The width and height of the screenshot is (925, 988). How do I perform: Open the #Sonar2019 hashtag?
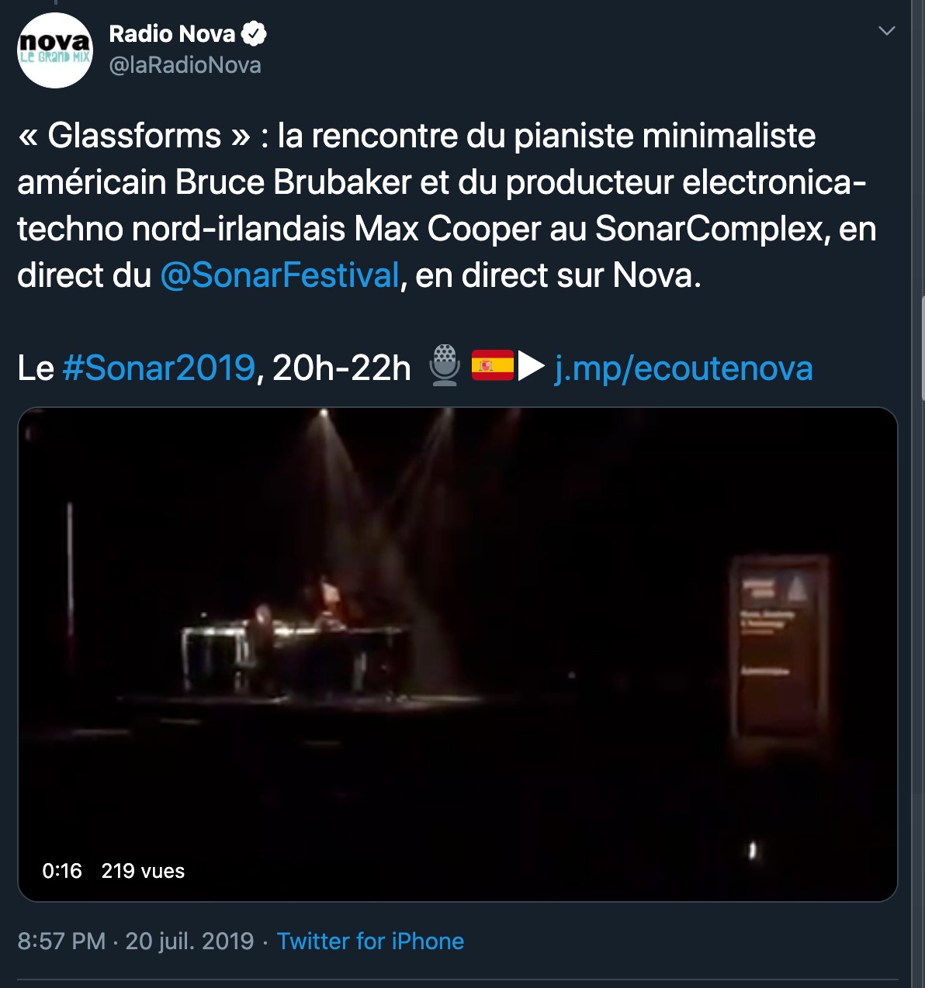pyautogui.click(x=158, y=368)
